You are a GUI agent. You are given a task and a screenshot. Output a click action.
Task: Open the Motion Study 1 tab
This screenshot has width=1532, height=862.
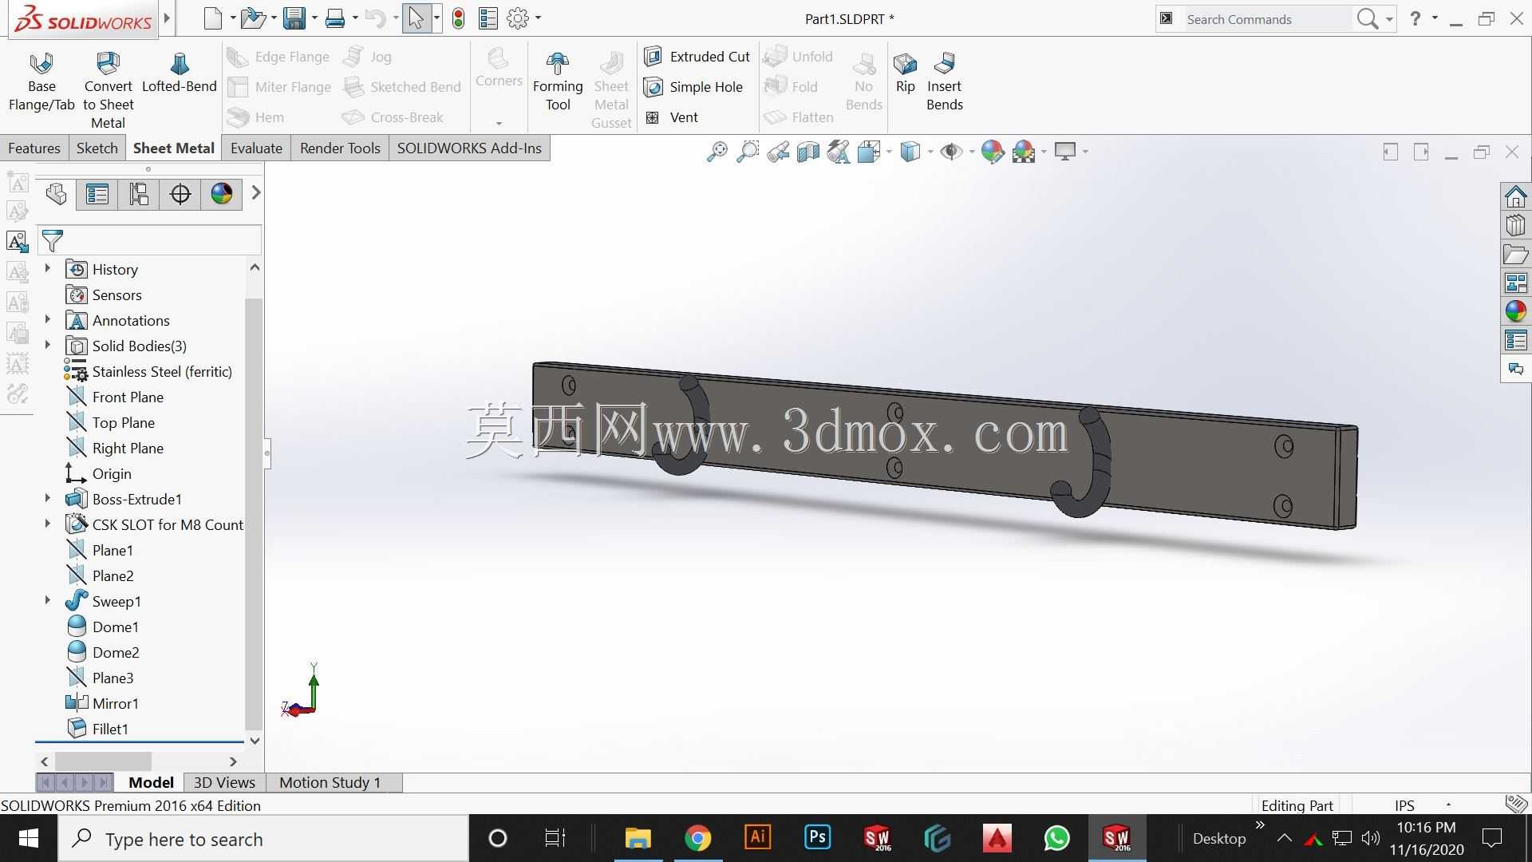330,783
